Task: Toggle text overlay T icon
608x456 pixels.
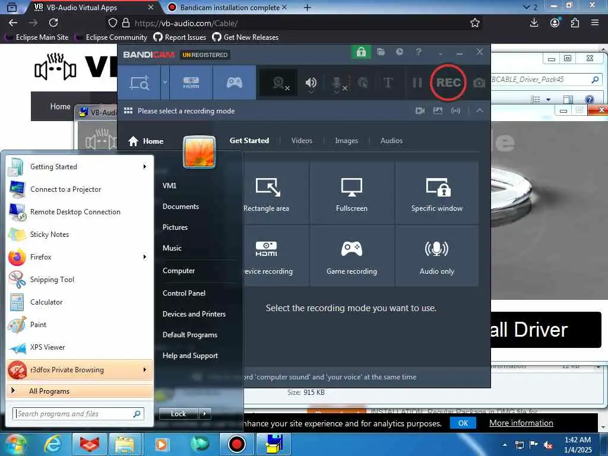Action: tap(388, 83)
